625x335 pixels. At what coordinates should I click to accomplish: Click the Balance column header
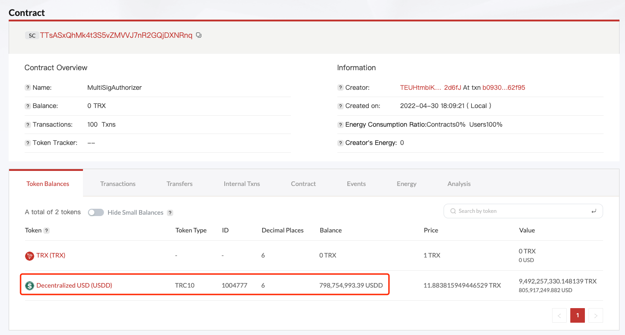pyautogui.click(x=331, y=230)
